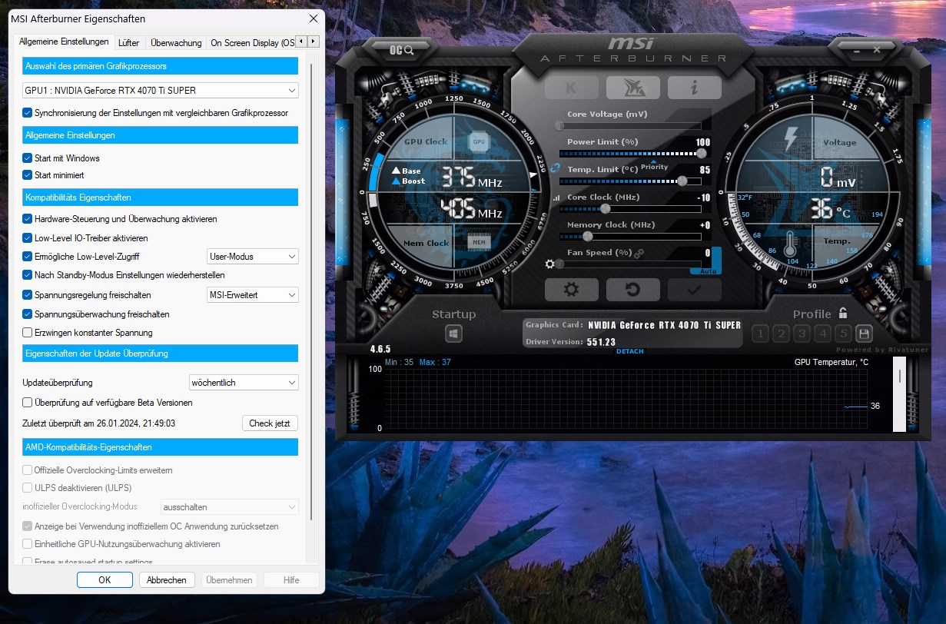Click the MSI jet logo button
This screenshot has width=946, height=624.
click(632, 87)
